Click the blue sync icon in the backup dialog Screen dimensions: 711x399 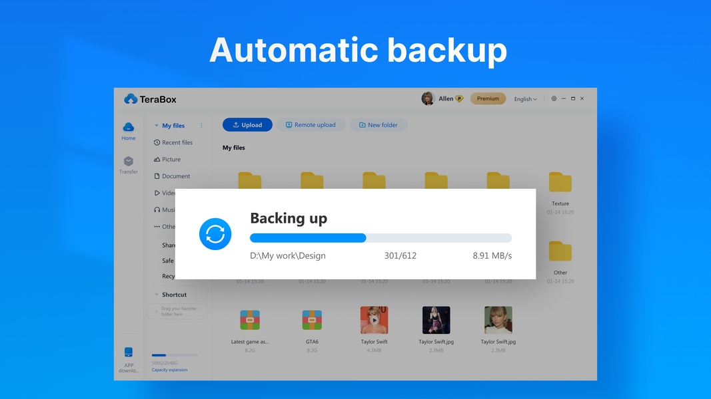pos(215,234)
